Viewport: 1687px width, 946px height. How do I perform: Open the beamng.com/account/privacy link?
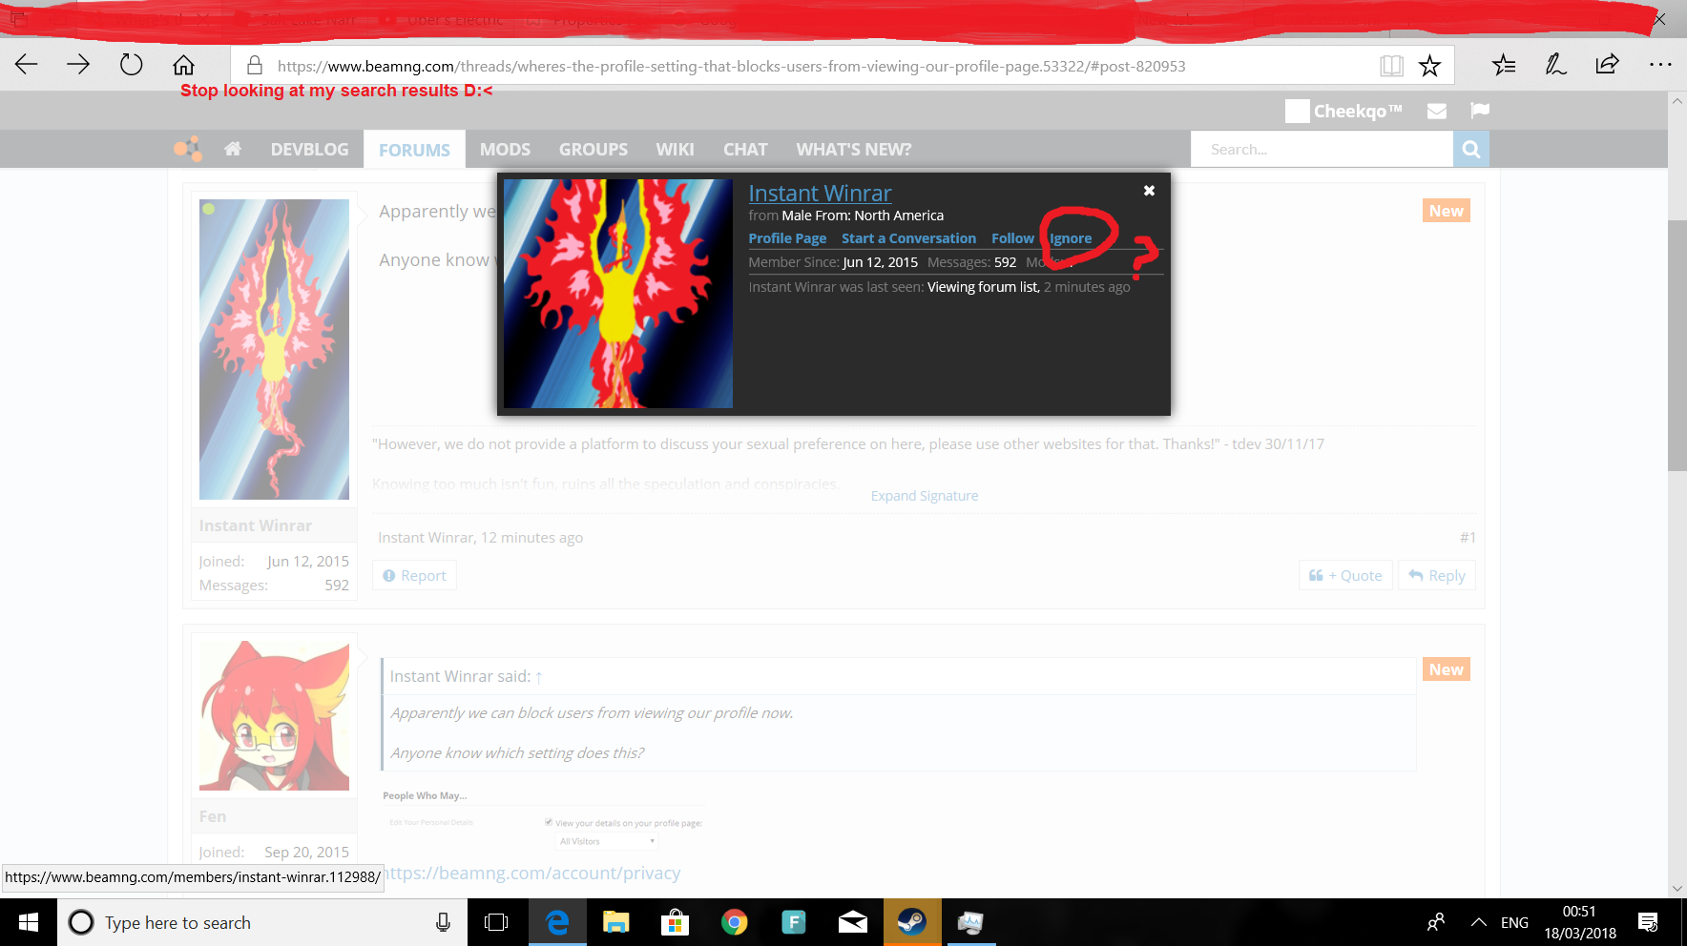tap(532, 873)
